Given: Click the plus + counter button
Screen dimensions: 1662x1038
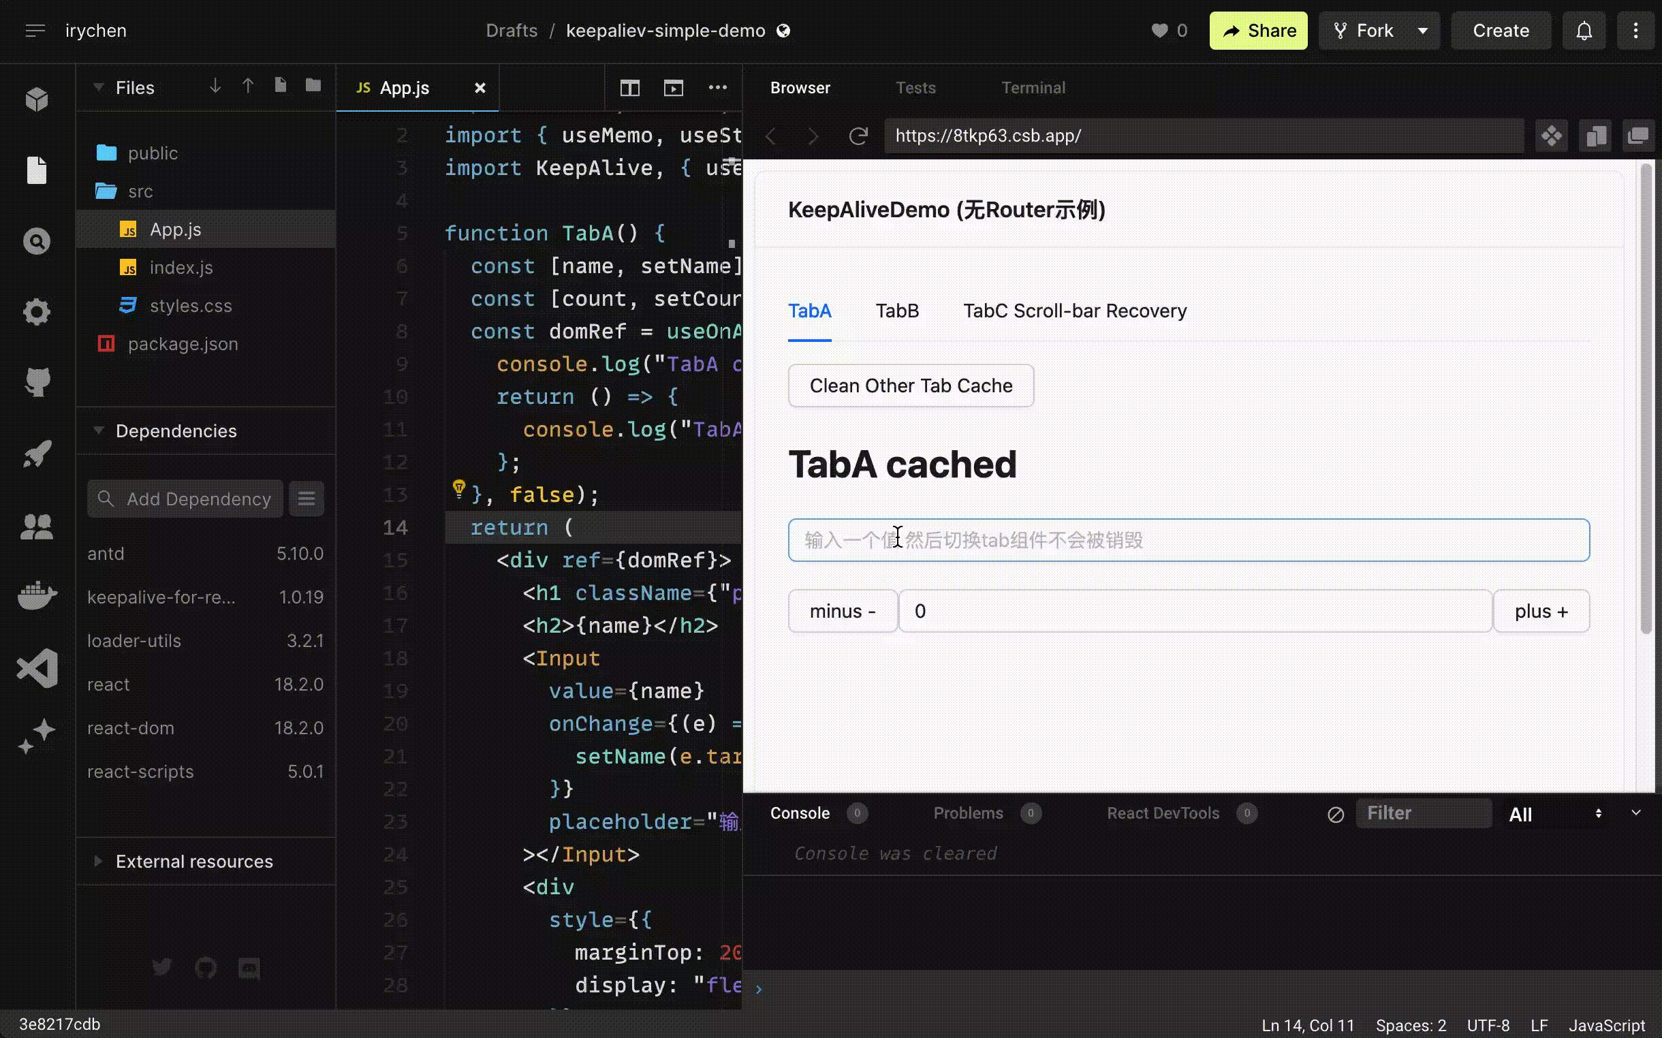Looking at the screenshot, I should 1541,611.
